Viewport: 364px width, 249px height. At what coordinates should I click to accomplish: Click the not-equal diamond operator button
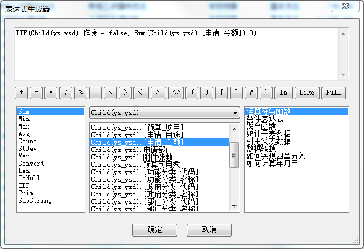click(176, 93)
